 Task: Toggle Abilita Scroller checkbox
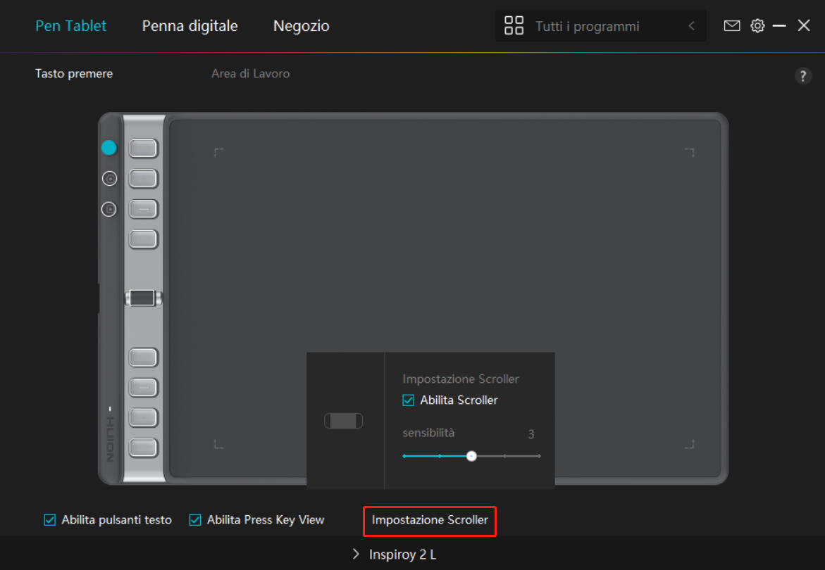(x=409, y=400)
